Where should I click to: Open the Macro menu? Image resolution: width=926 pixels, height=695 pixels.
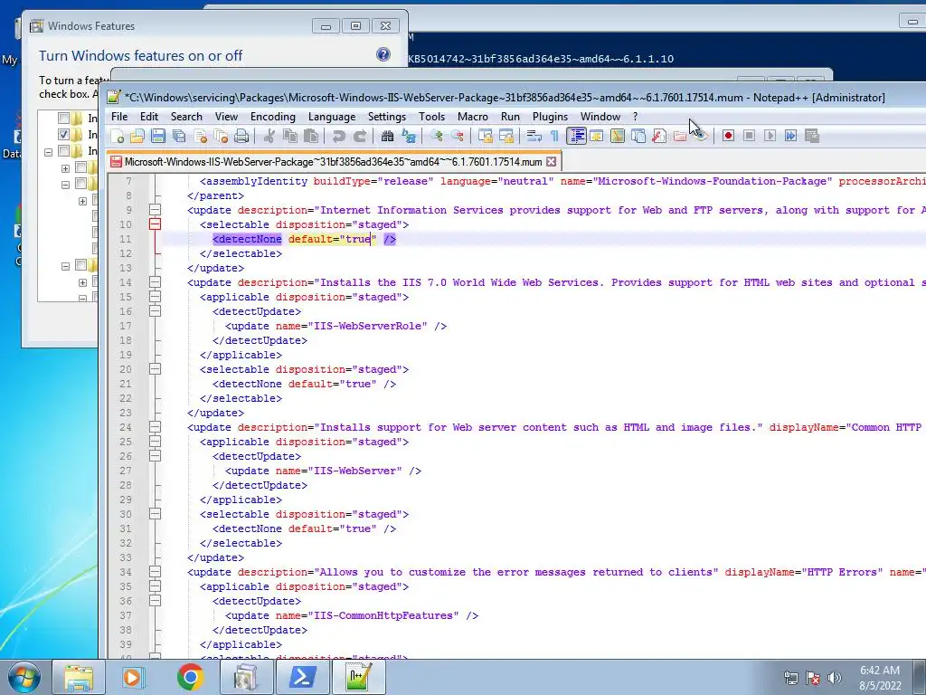[x=473, y=117]
